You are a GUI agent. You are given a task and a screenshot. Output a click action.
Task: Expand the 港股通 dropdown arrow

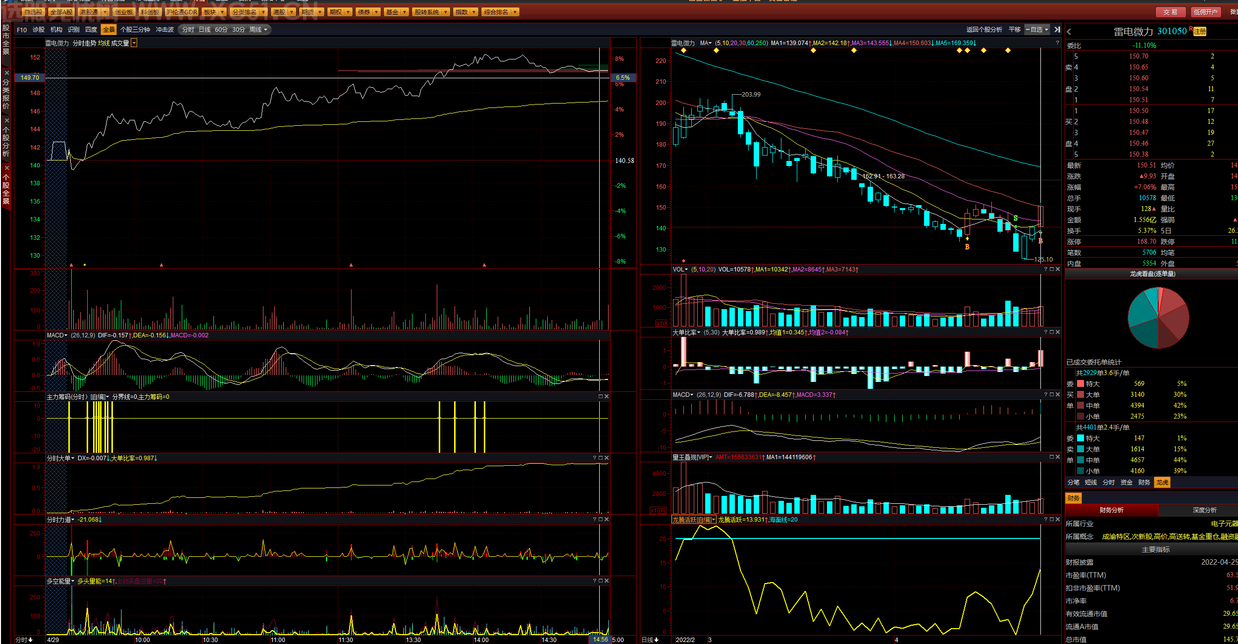coord(105,12)
